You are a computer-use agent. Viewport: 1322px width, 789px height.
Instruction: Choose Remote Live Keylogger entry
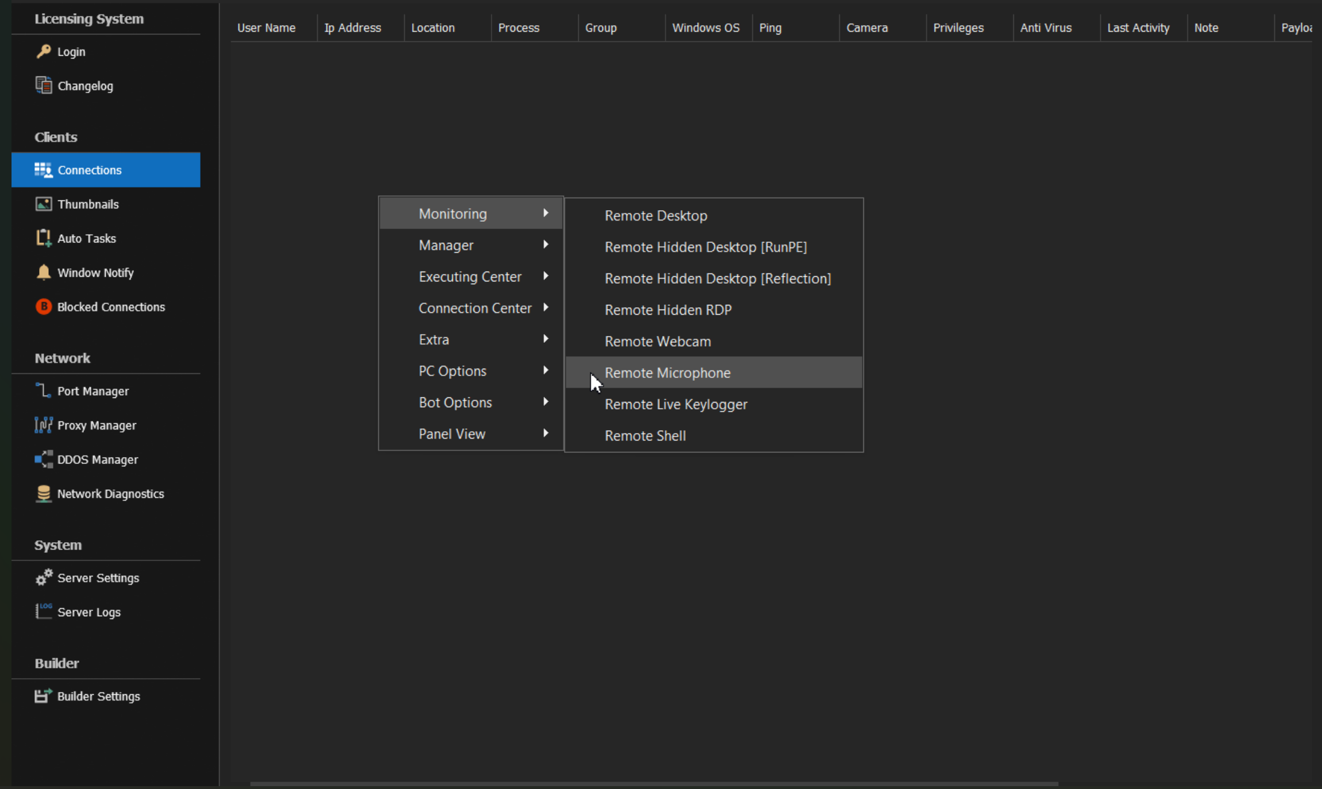pyautogui.click(x=714, y=404)
